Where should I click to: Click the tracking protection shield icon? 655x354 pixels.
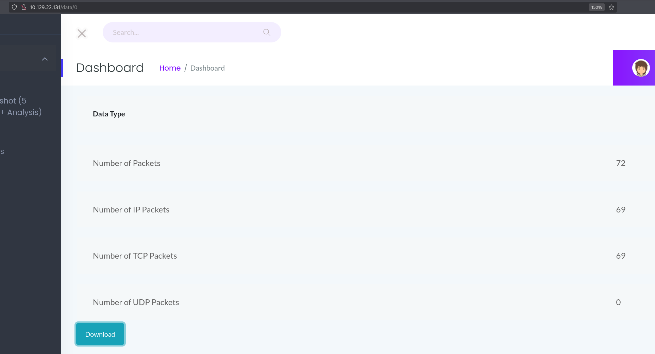[14, 7]
